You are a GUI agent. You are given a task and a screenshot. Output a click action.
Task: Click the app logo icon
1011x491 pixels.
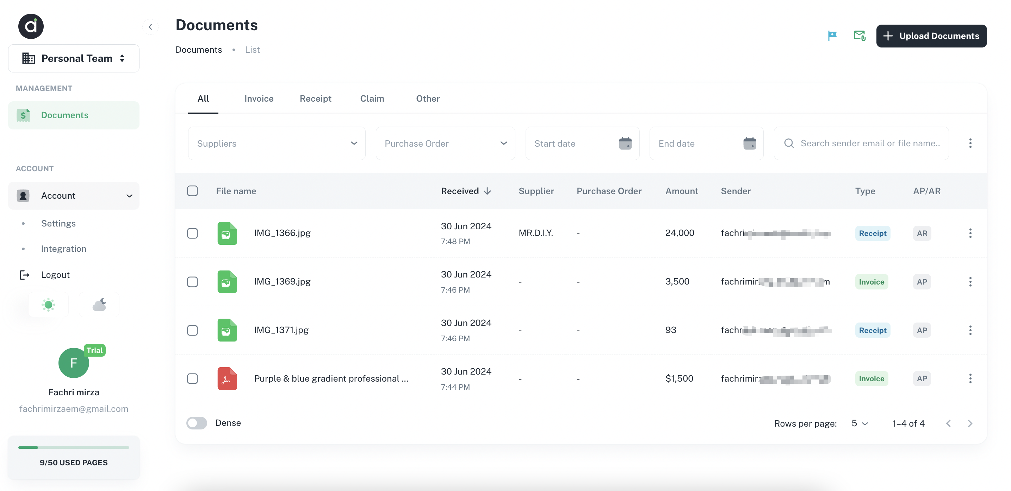click(31, 26)
